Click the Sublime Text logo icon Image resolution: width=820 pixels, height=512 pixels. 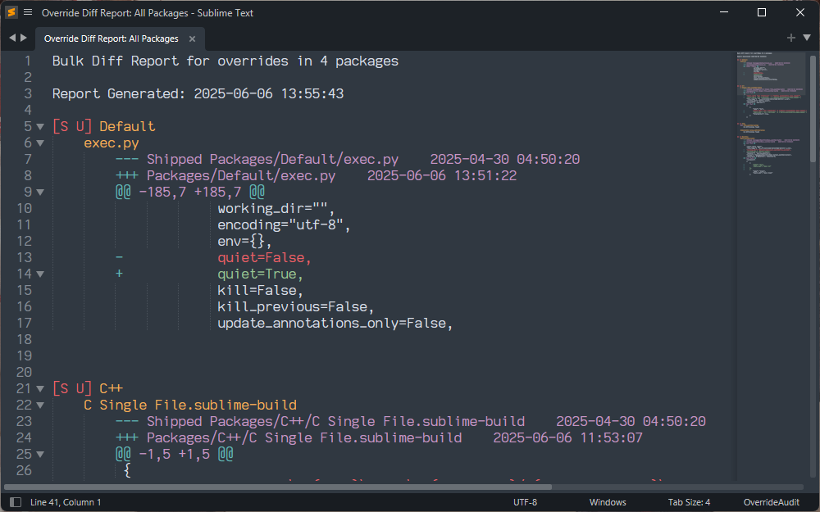click(11, 12)
